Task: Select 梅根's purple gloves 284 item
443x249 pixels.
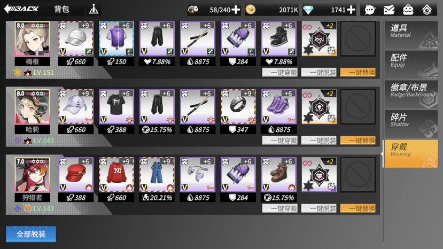Action: tap(238, 39)
